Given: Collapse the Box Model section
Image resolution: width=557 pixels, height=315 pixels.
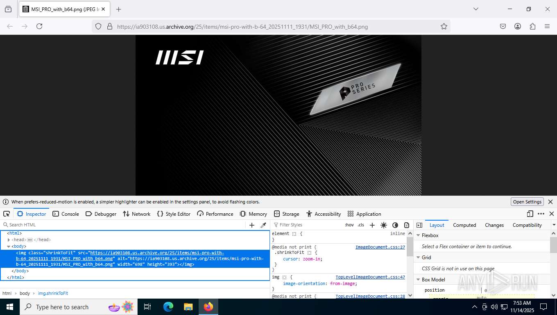Looking at the screenshot, I should coord(418,280).
